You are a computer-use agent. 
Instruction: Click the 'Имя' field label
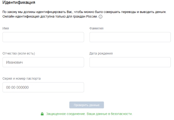(5, 28)
